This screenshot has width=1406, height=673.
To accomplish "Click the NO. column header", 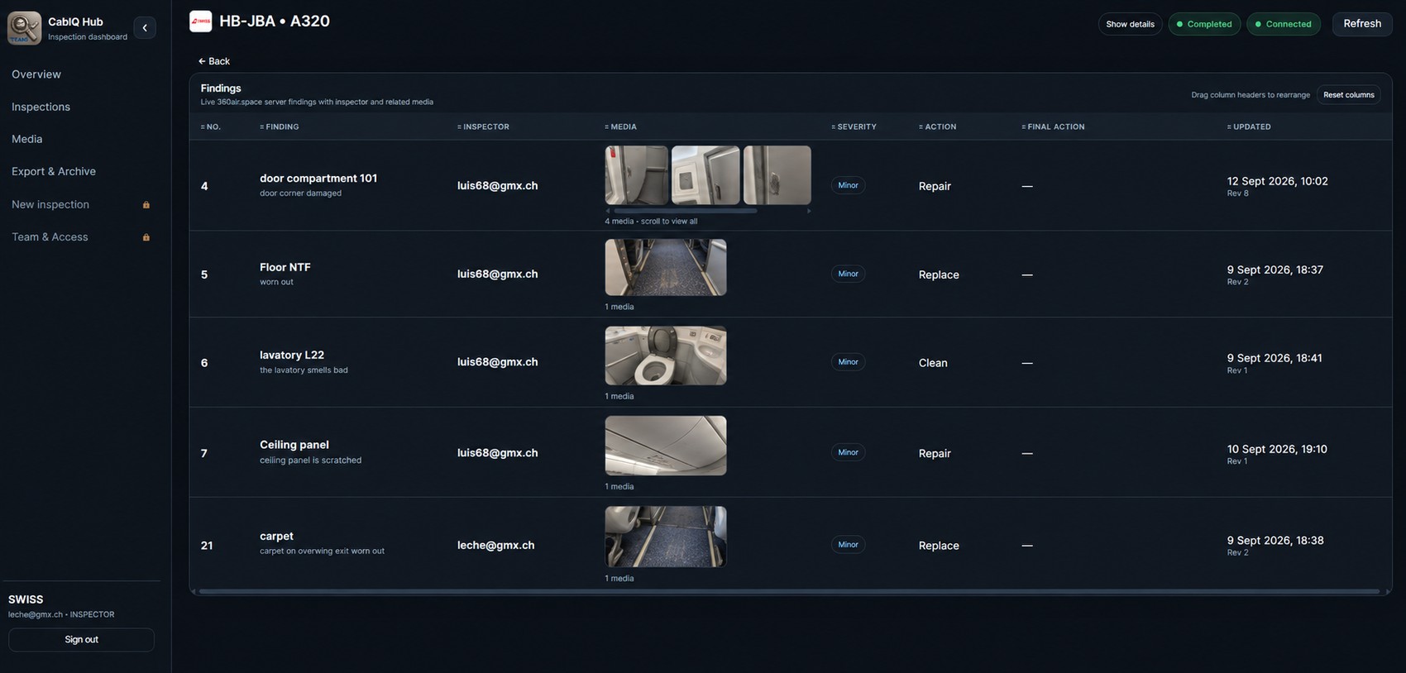I will (211, 126).
